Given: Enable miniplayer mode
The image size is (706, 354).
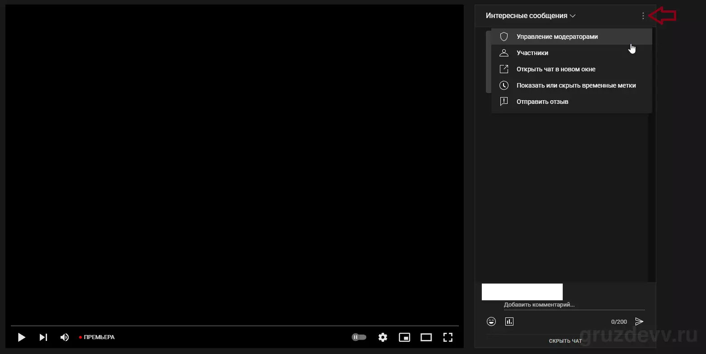Looking at the screenshot, I should click(x=405, y=337).
